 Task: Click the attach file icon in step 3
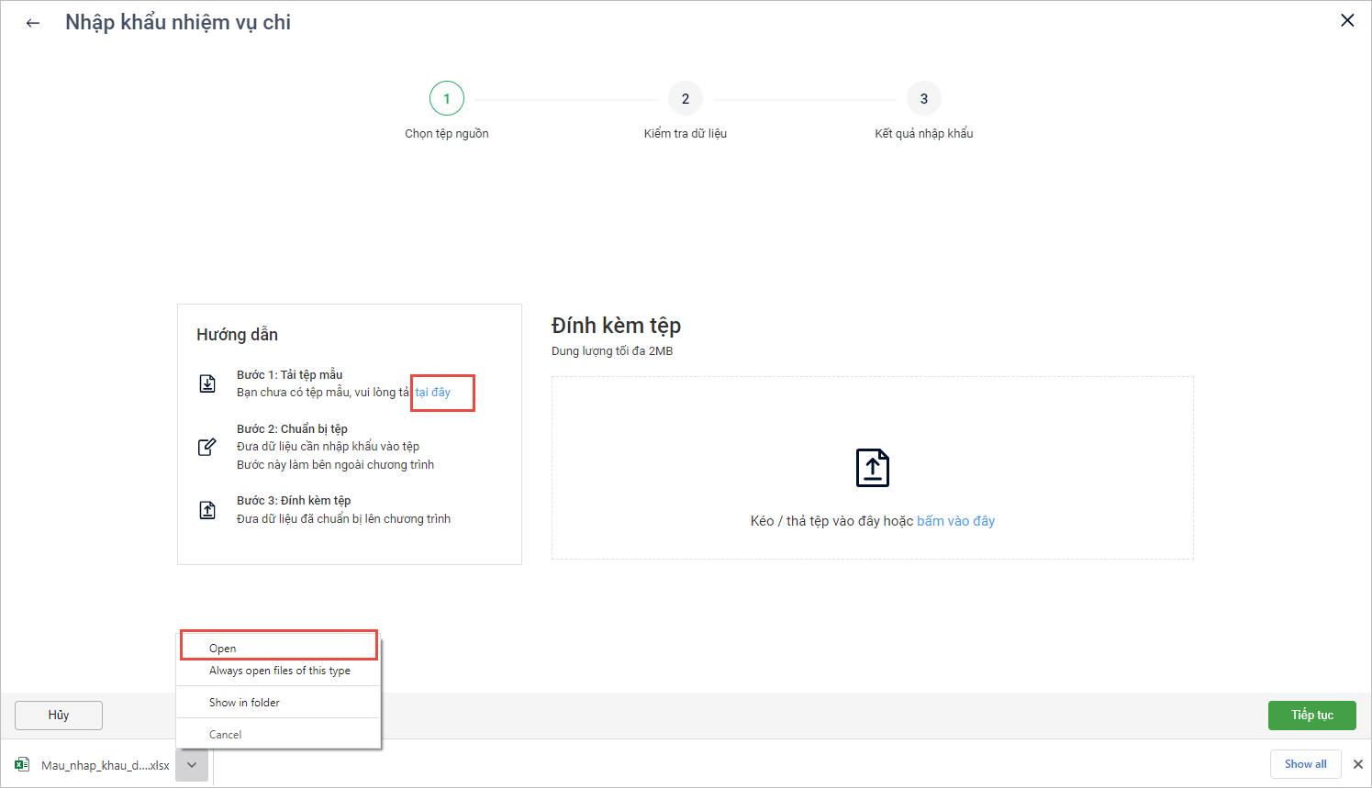(207, 510)
